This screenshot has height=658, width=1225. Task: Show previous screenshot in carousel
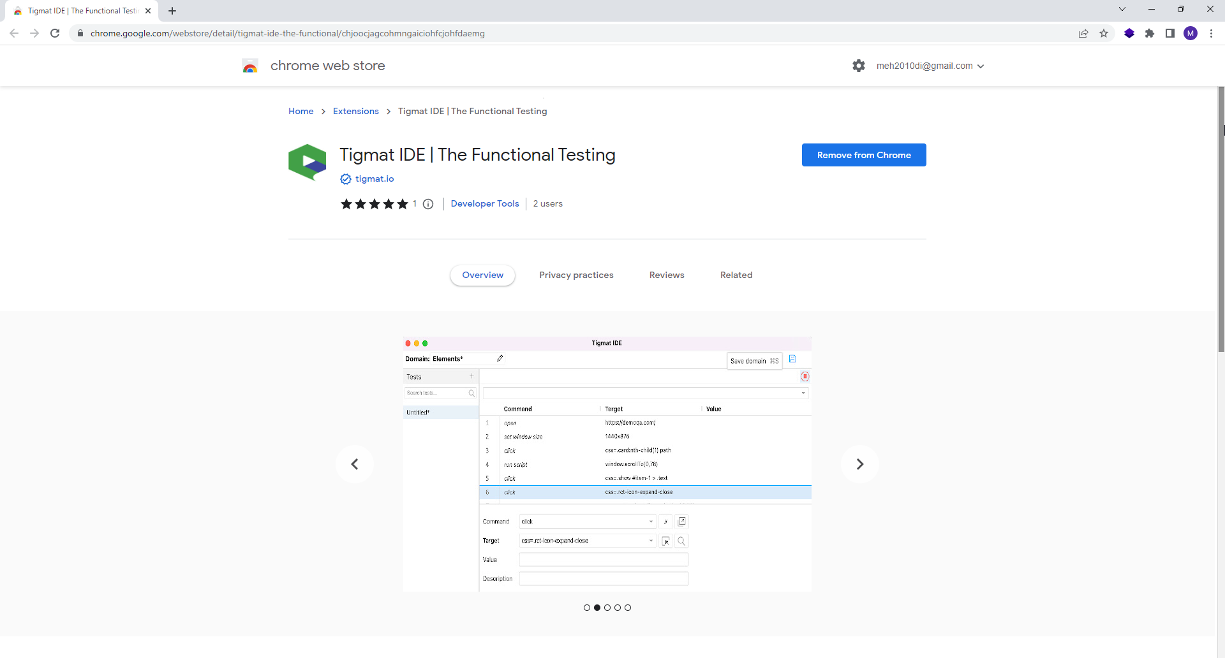coord(355,464)
